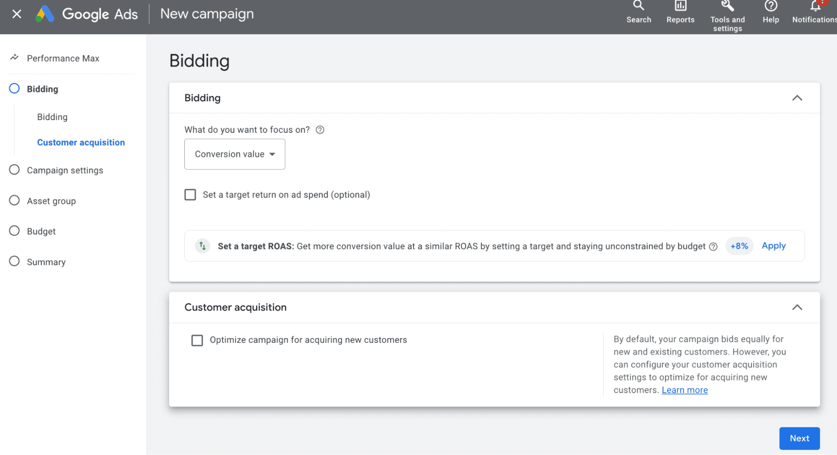Open the Reports chart icon

(x=680, y=6)
